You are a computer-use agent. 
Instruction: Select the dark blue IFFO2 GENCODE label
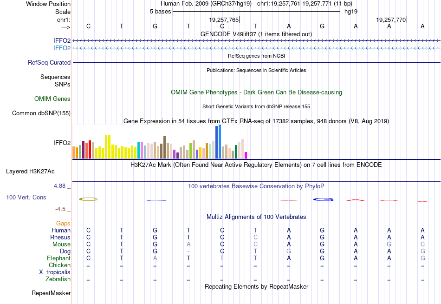[62, 41]
